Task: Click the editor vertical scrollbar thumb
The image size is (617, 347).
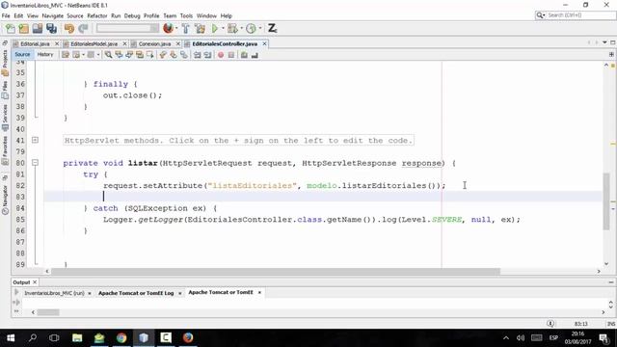Action: pyautogui.click(x=606, y=200)
